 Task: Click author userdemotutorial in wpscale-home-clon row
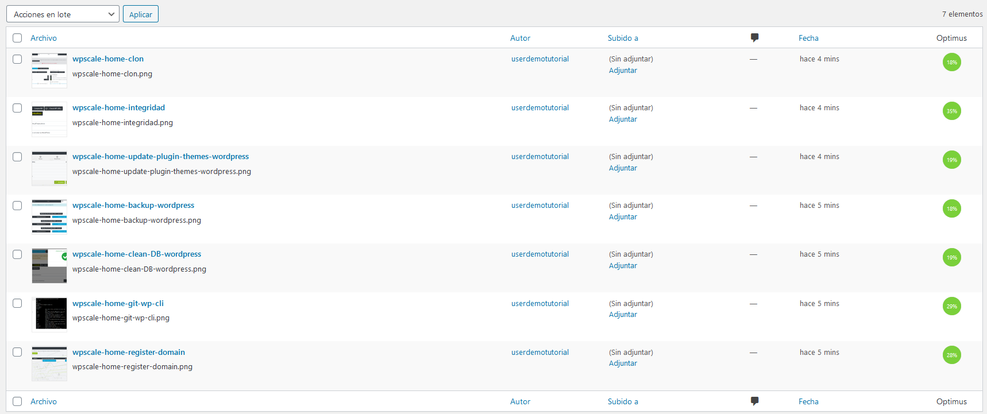coord(540,59)
